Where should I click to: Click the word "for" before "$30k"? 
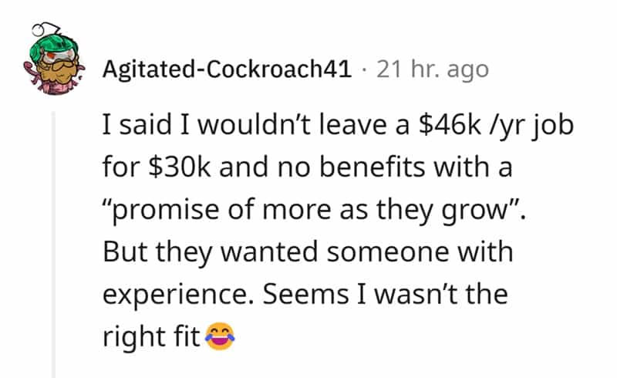pos(120,167)
